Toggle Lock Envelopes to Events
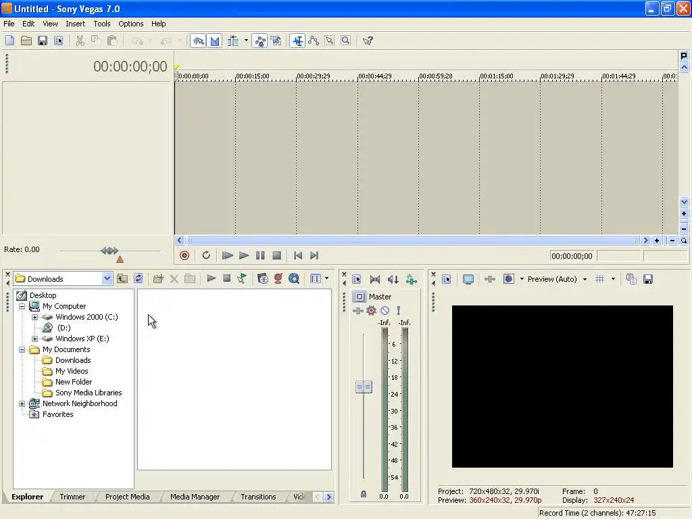This screenshot has width=692, height=519. tap(260, 41)
